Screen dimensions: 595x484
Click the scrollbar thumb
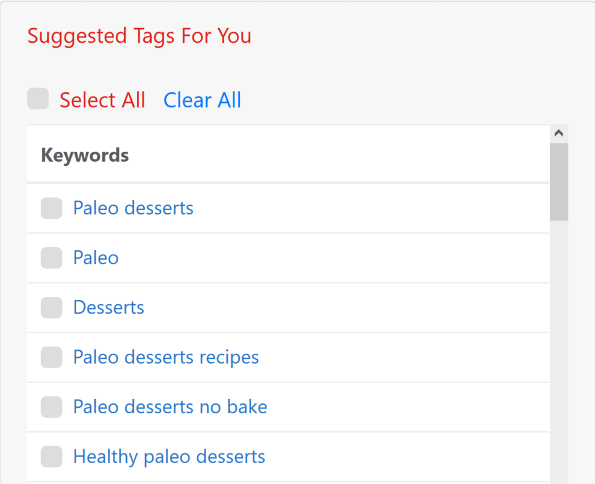(558, 180)
